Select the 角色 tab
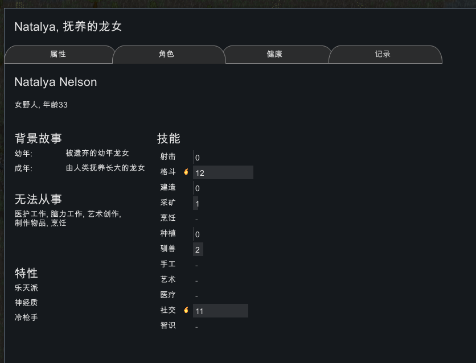Image resolution: width=476 pixels, height=363 pixels. (166, 55)
